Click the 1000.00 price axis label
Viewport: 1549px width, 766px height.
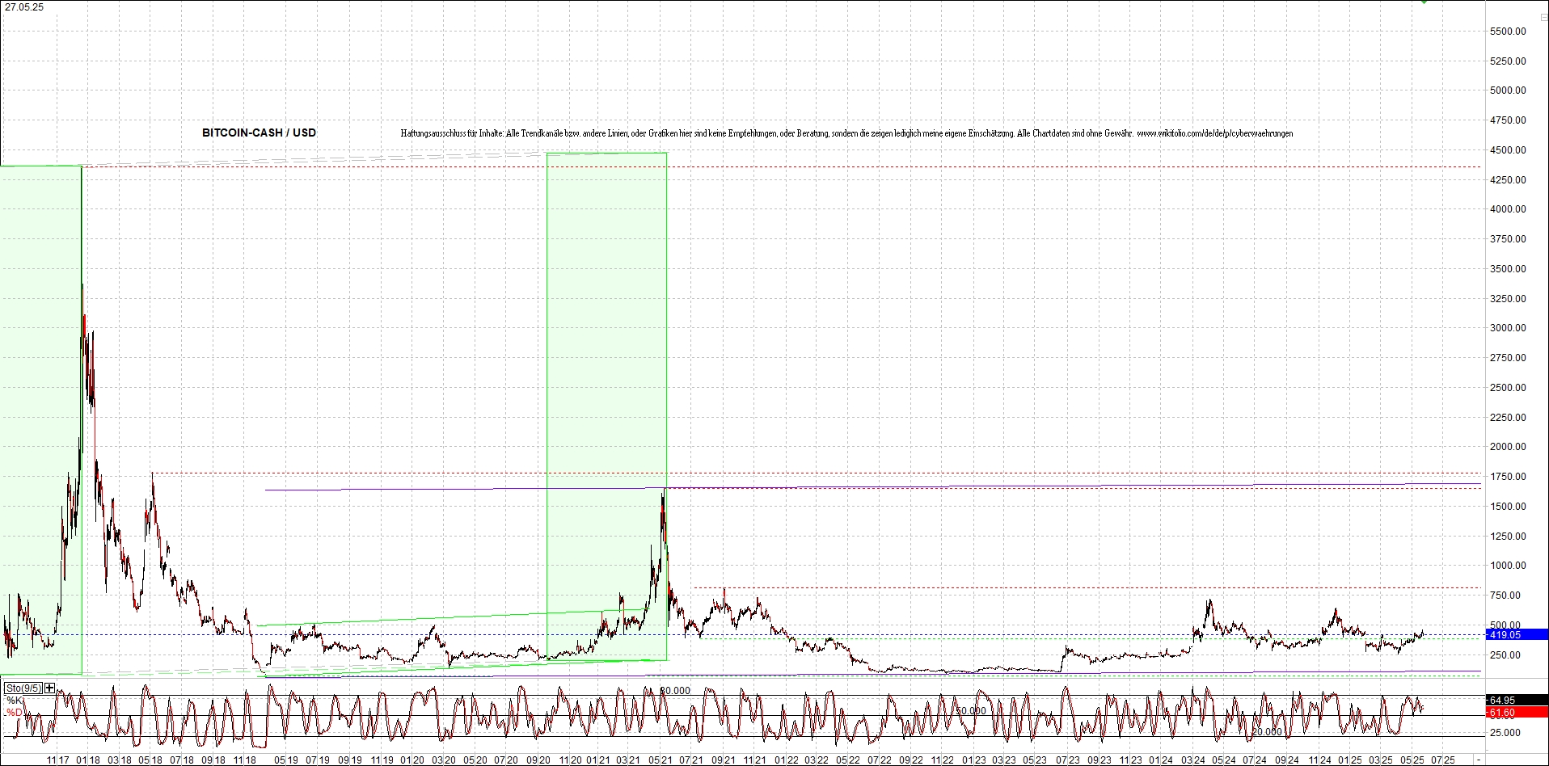(1508, 565)
